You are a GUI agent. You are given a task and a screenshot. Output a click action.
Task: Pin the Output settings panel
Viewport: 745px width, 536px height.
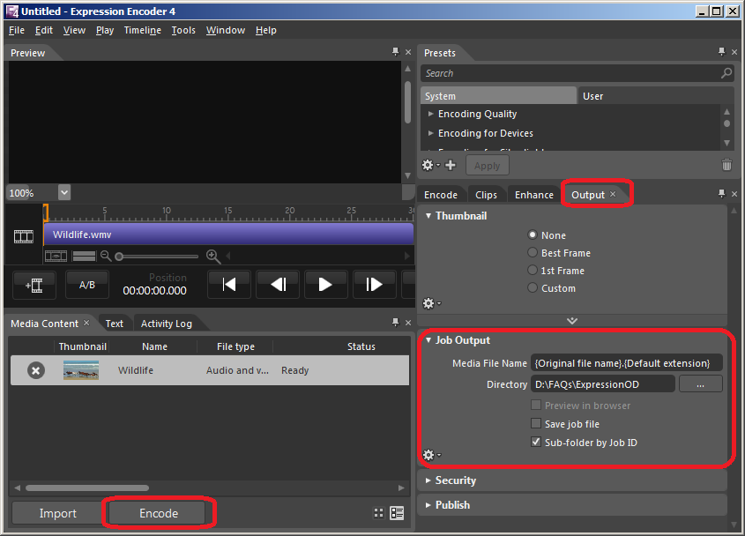coord(722,193)
